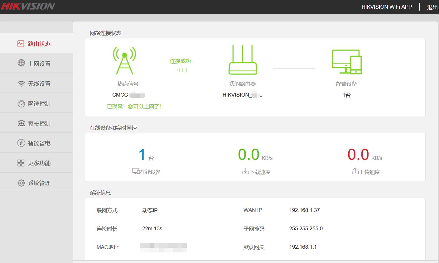The image size is (439, 263).
Task: Click the 22m 13s connection duration
Action: click(x=152, y=228)
